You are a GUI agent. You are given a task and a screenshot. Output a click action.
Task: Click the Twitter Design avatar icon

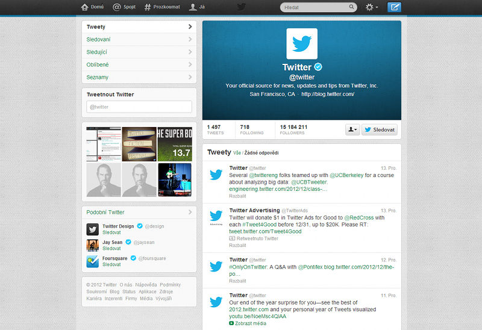(x=93, y=229)
